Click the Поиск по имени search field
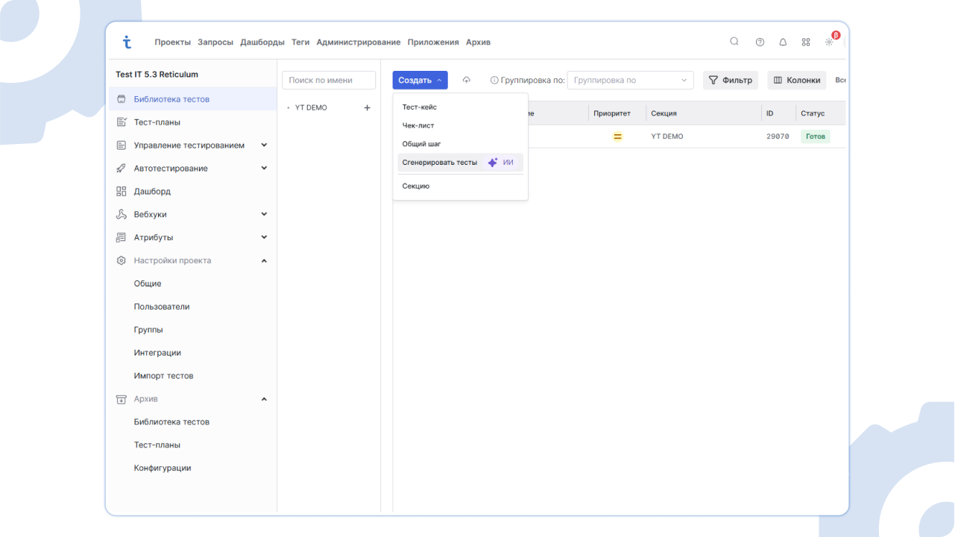955x537 pixels. coord(329,81)
